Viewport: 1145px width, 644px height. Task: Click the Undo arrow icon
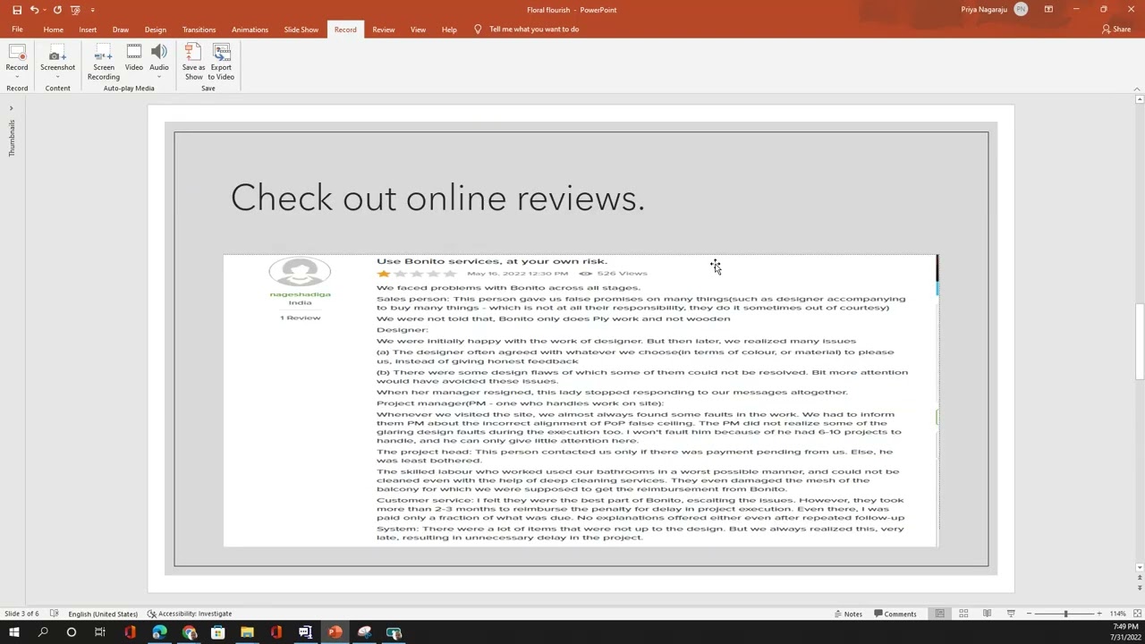click(x=34, y=10)
